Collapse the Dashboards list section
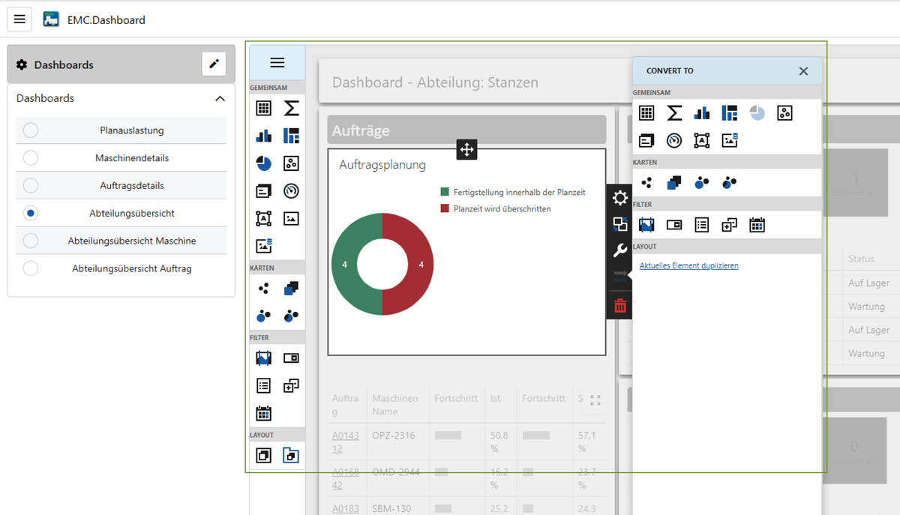 coord(220,99)
